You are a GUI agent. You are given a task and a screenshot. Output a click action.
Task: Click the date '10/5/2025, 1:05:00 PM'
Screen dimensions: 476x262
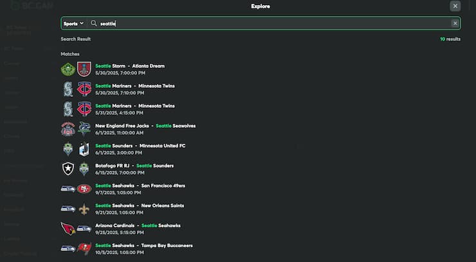pos(120,252)
